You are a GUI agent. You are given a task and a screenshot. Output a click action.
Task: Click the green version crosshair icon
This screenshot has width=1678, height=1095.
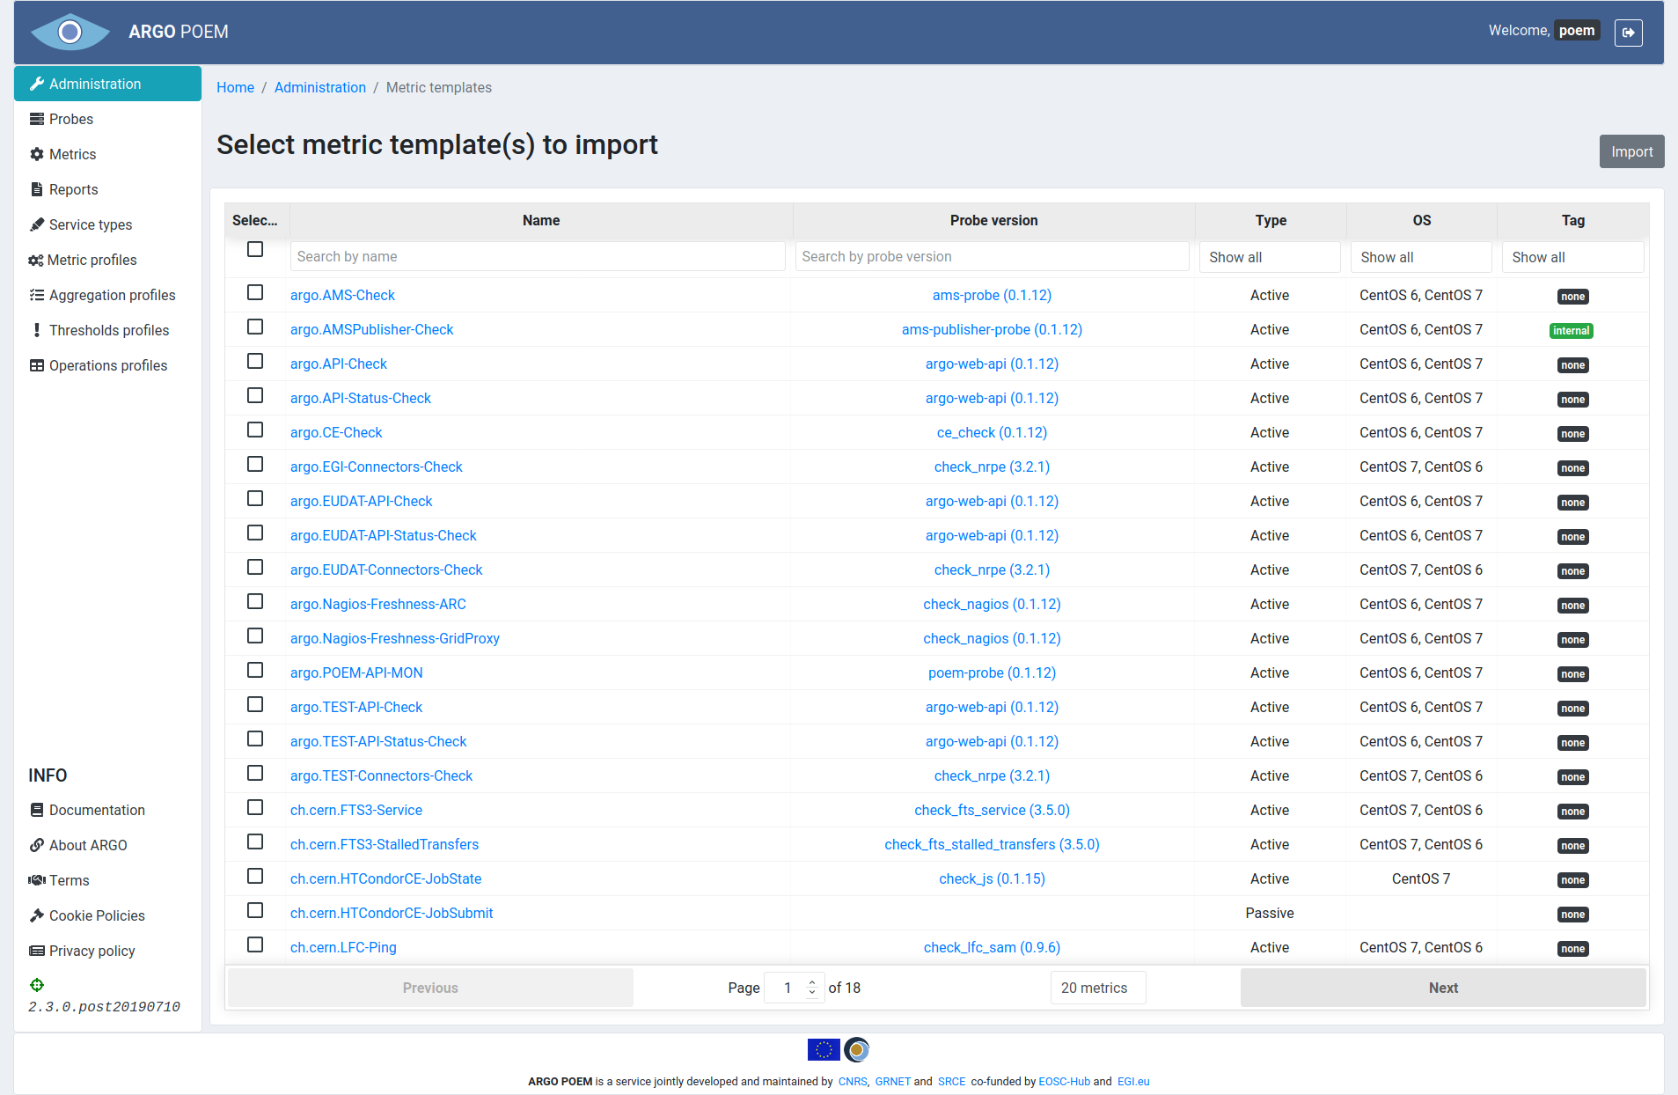[37, 985]
